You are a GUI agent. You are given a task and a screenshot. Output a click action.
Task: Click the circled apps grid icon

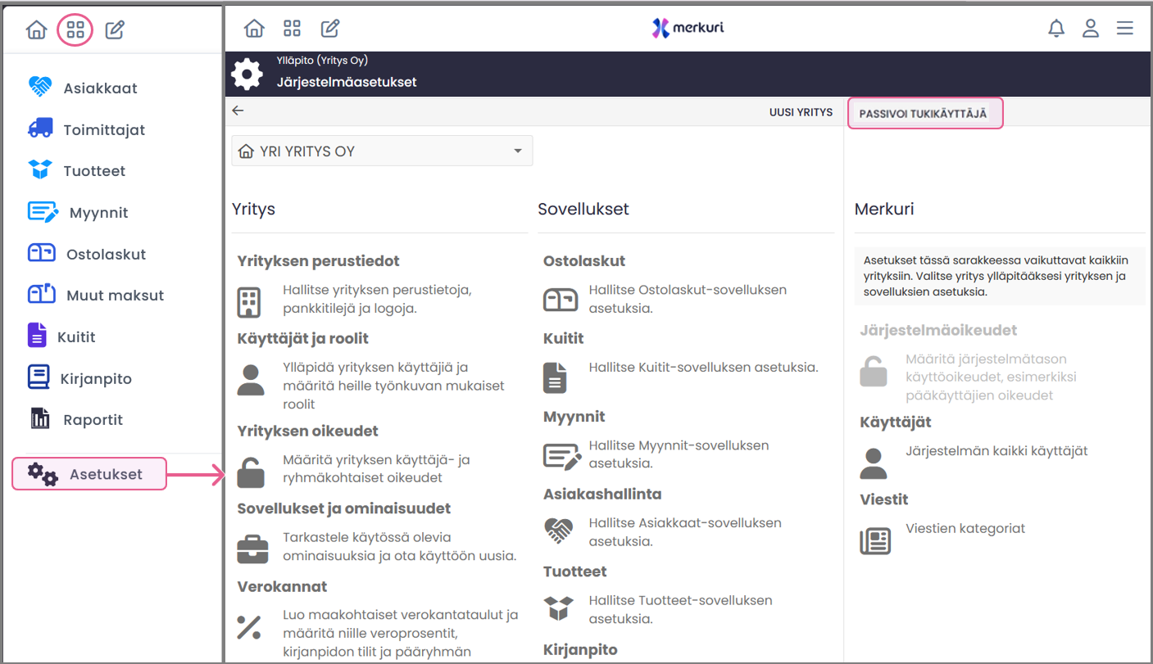(75, 31)
